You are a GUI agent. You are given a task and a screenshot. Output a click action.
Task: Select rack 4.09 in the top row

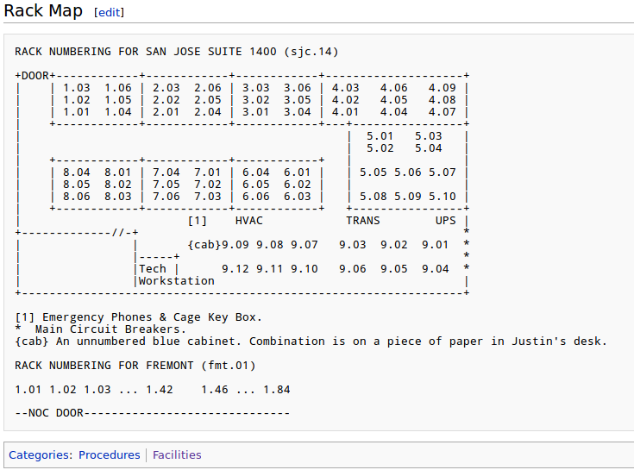coord(443,88)
